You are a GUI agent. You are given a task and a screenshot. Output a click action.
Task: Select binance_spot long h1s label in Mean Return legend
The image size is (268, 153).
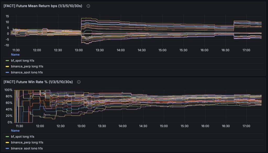[x=27, y=72]
